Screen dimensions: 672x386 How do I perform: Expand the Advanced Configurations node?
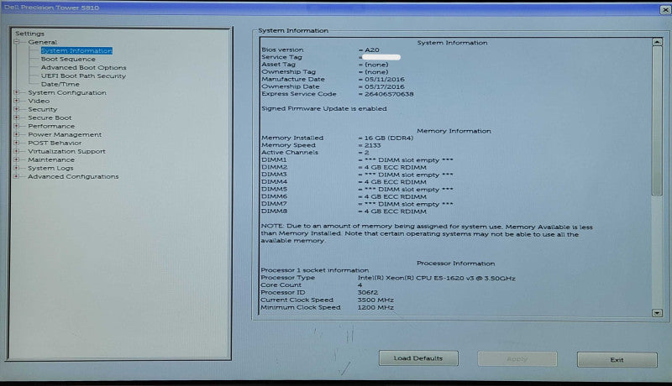[17, 176]
